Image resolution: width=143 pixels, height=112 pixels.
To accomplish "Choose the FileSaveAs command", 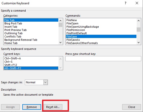I will [73, 40].
